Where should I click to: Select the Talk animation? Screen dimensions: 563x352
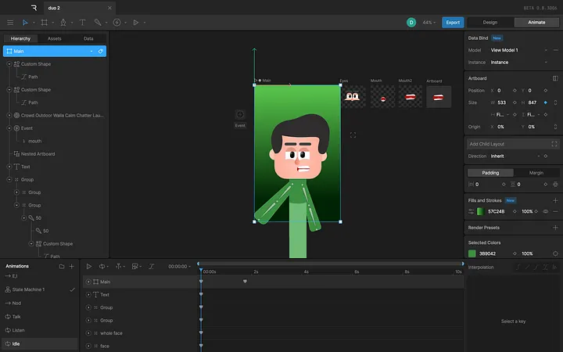point(16,317)
